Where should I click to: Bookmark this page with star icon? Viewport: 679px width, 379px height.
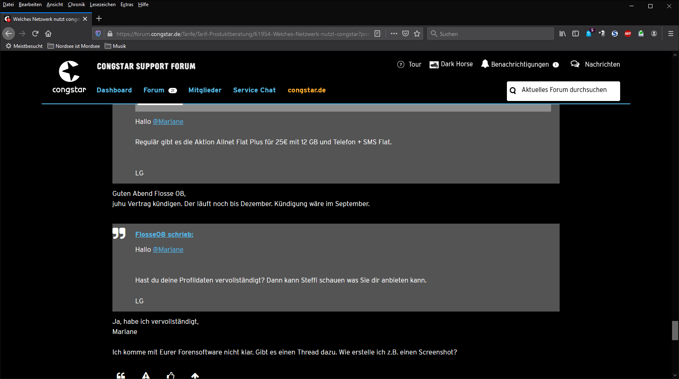coord(417,34)
